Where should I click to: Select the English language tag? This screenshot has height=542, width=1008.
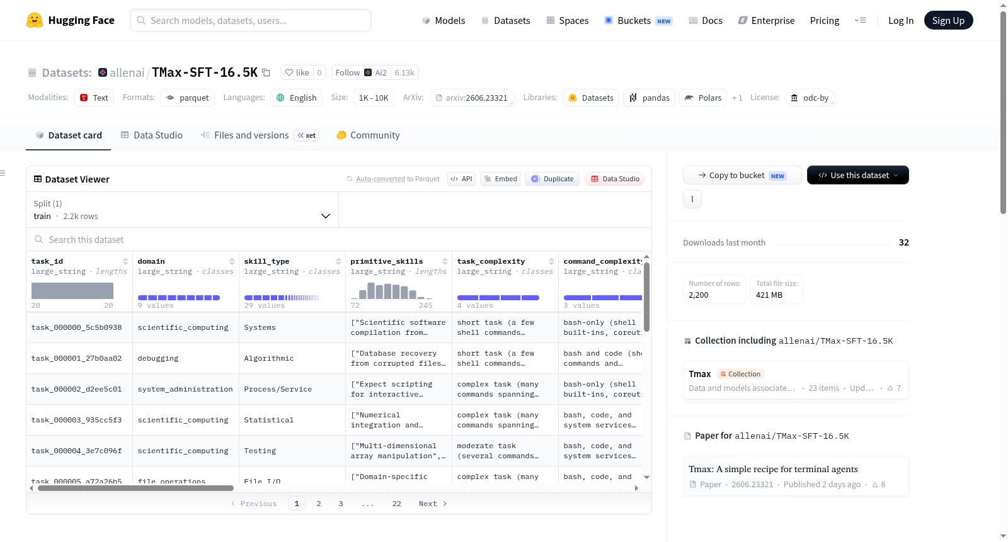296,98
